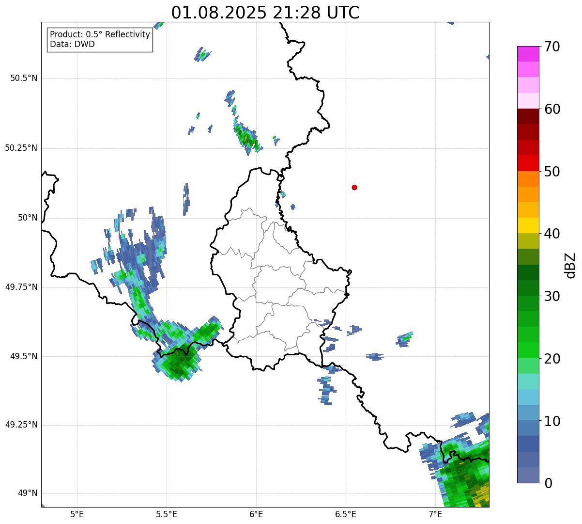This screenshot has height=524, width=582.
Task: Click the bright red colorbar segment above 50
Action: coord(528,163)
